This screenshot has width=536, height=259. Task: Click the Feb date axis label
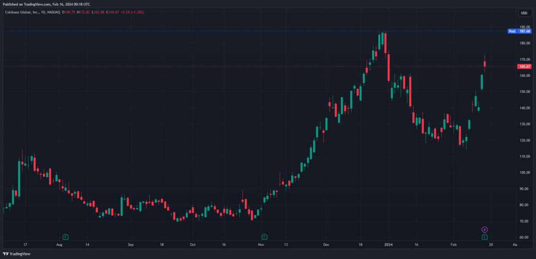tap(454, 245)
